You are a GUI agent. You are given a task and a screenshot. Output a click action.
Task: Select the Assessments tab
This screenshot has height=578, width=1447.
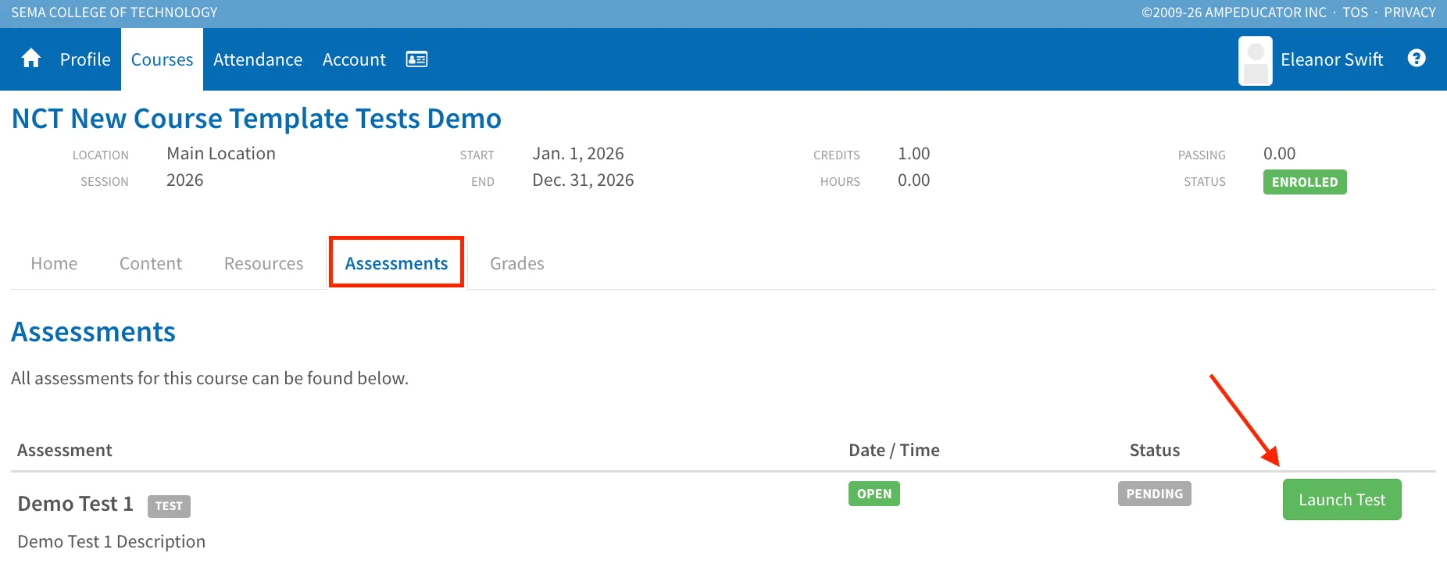pyautogui.click(x=396, y=263)
